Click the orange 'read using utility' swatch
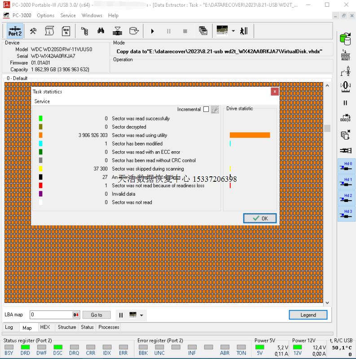 click(41, 135)
